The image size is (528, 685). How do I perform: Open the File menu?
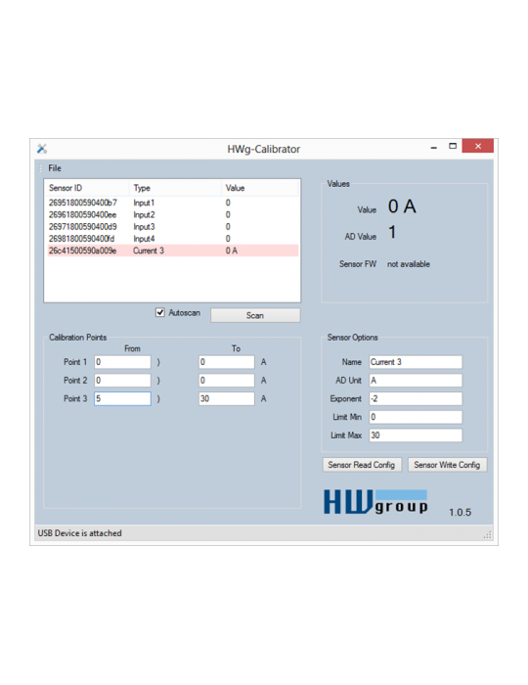55,168
